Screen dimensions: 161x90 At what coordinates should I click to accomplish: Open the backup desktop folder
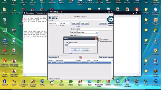coord(146,41)
